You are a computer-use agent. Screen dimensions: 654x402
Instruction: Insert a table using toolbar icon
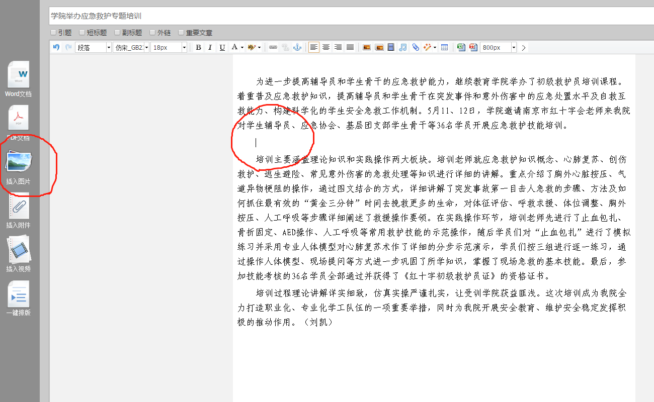[445, 47]
